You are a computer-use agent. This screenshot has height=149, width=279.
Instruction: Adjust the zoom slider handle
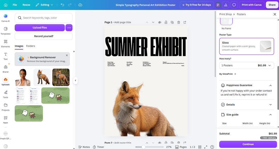[x=143, y=147]
